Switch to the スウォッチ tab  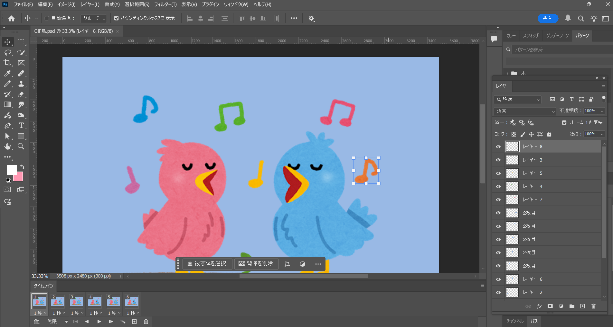[531, 36]
